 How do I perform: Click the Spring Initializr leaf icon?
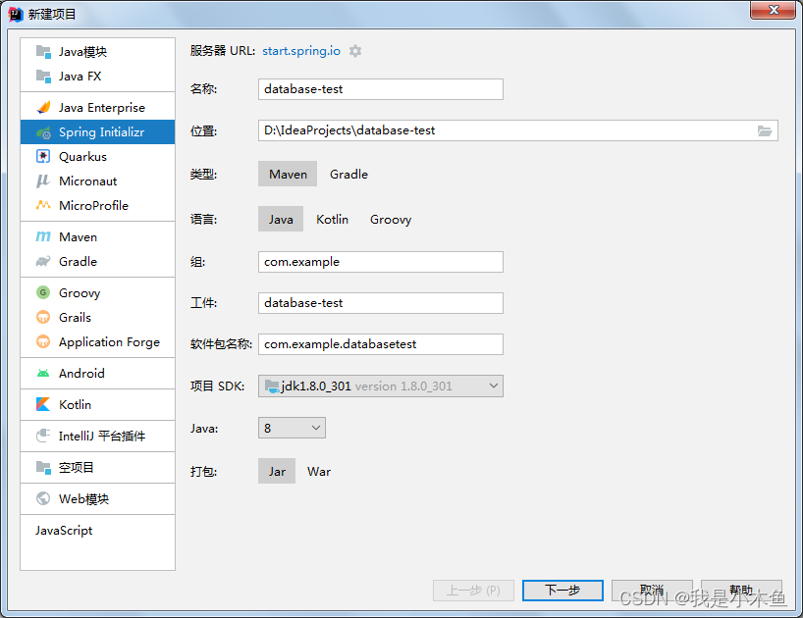point(43,132)
